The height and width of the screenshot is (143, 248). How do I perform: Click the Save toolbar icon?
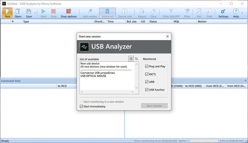coord(29,13)
